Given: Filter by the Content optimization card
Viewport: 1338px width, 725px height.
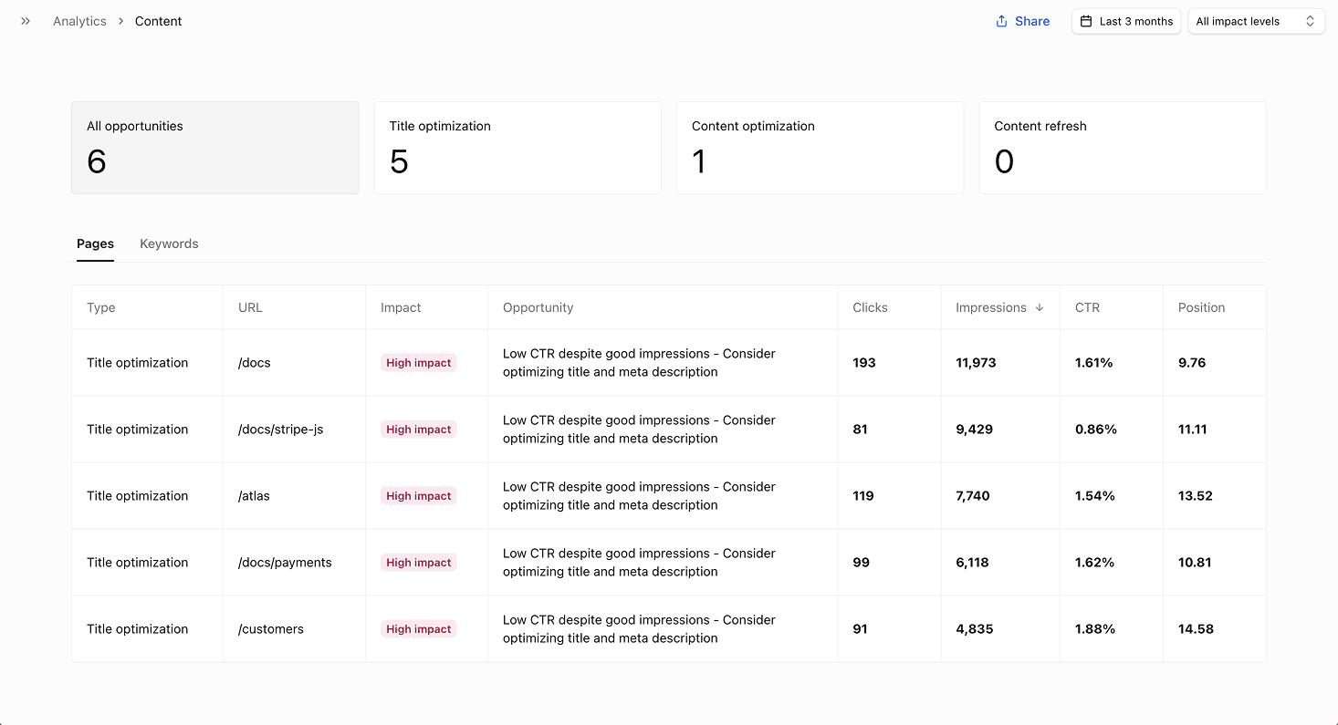Looking at the screenshot, I should [819, 147].
